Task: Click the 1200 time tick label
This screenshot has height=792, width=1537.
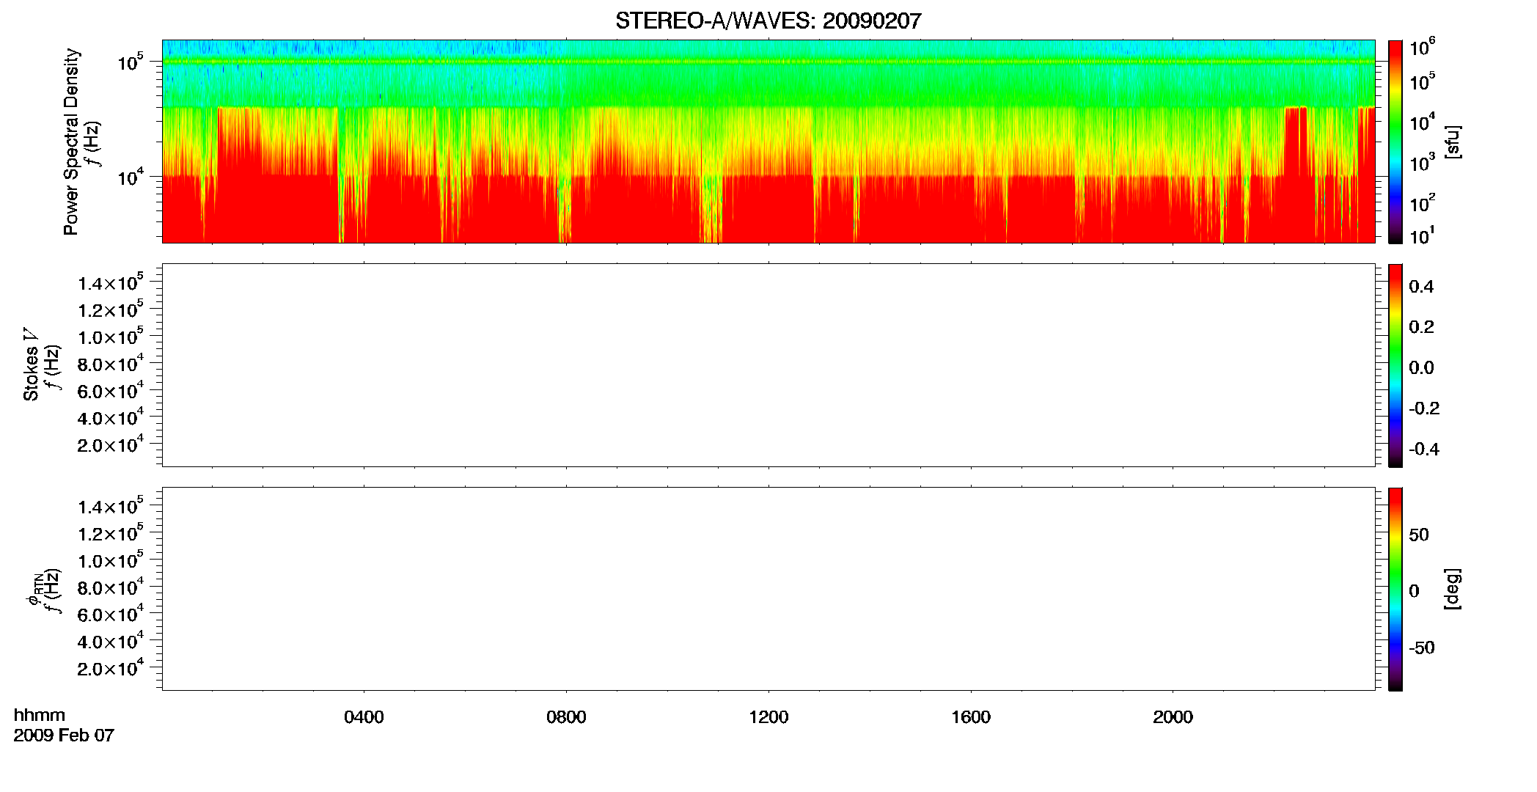Action: pyautogui.click(x=768, y=717)
